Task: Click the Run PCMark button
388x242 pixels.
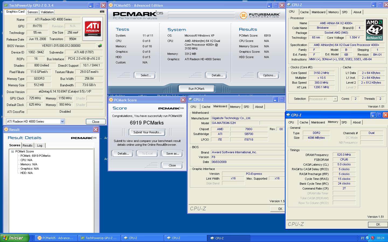Action: coord(196,89)
